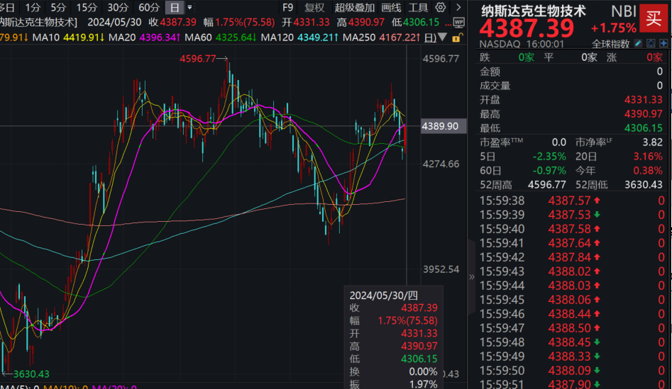The width and height of the screenshot is (672, 389).
Task: Select the 15:59:50 tick at 4388.09
Action: coord(572,371)
